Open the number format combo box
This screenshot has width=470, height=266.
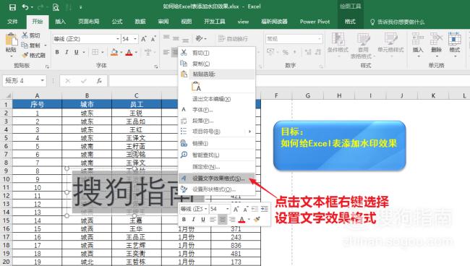(294, 38)
